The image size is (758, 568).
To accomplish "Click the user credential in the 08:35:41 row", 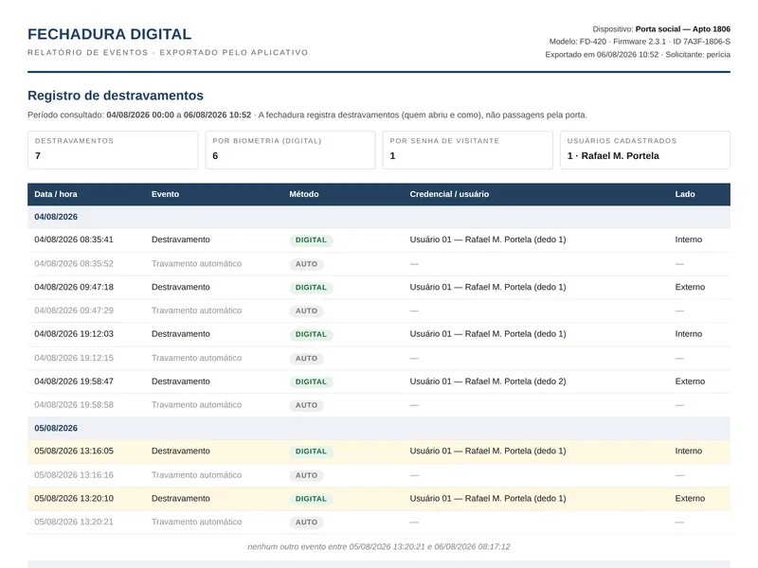I will tap(488, 240).
